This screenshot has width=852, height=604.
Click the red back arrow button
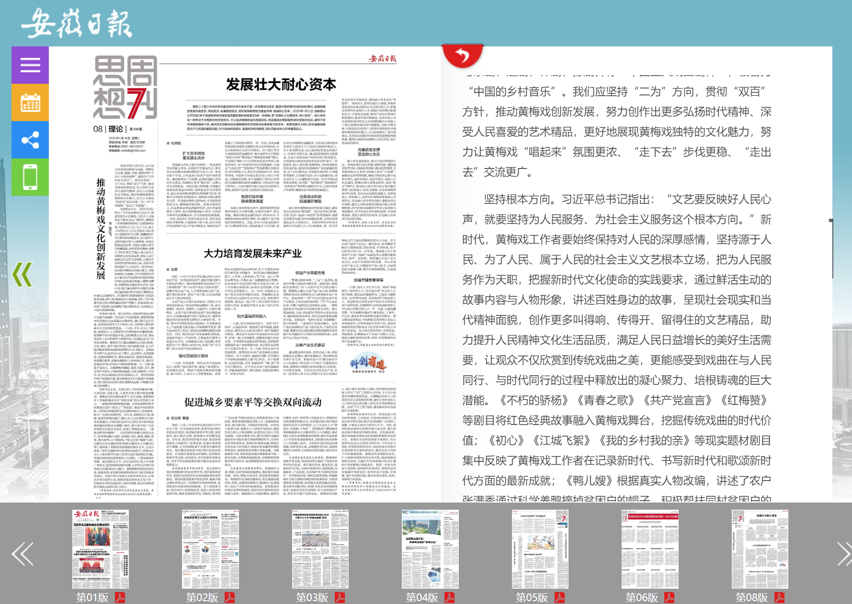pyautogui.click(x=462, y=56)
